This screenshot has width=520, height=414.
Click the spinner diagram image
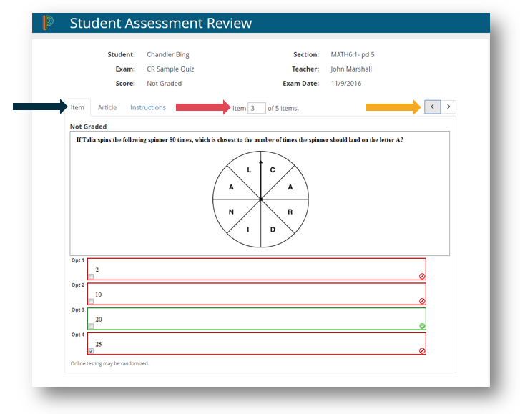260,199
